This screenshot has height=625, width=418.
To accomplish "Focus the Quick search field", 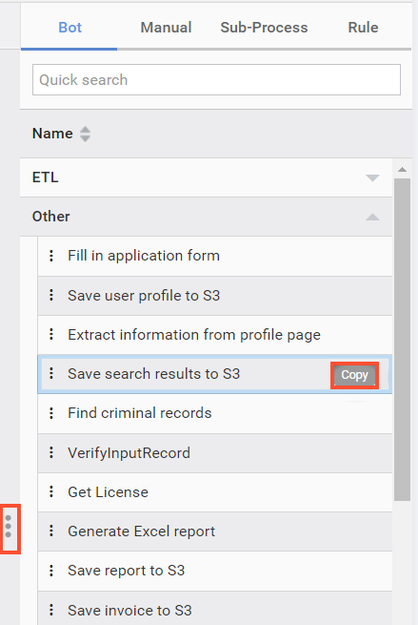I will point(216,80).
